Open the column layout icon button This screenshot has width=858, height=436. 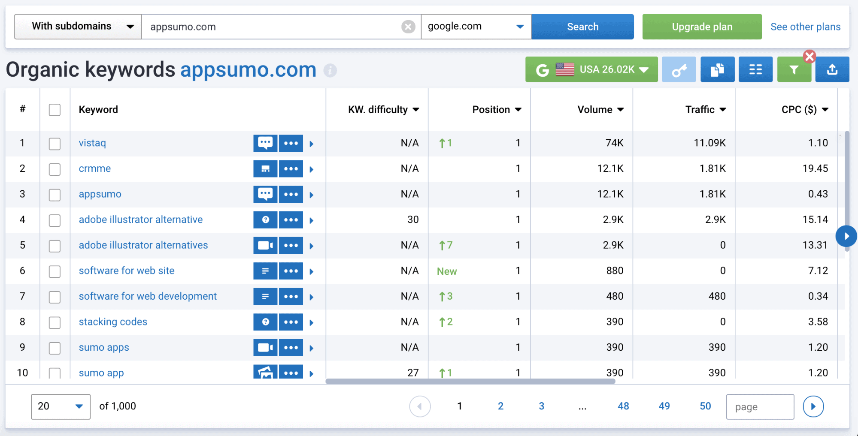755,69
